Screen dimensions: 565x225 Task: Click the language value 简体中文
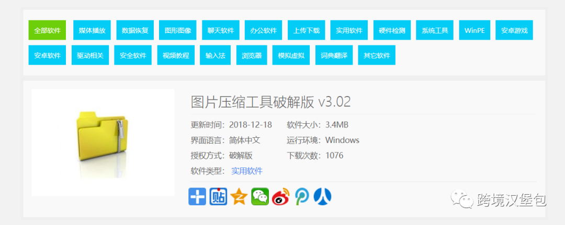click(245, 140)
